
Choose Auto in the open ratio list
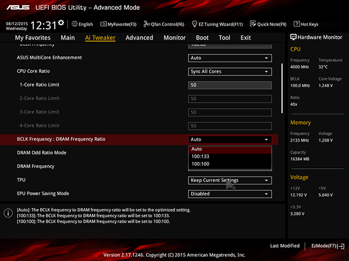pos(230,149)
